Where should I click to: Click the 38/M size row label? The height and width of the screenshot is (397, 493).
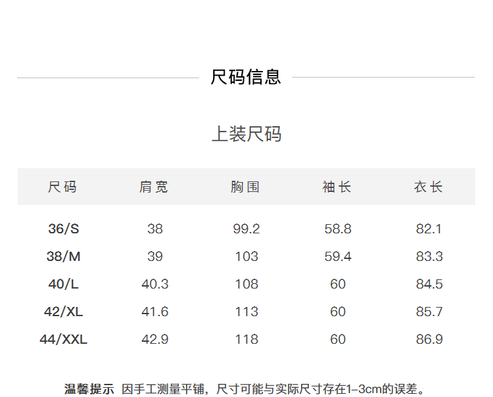point(63,256)
